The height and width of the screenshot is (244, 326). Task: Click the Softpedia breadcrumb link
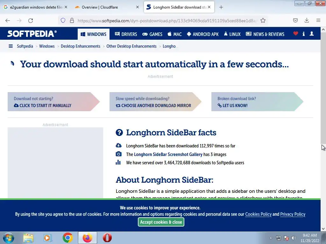[25, 46]
